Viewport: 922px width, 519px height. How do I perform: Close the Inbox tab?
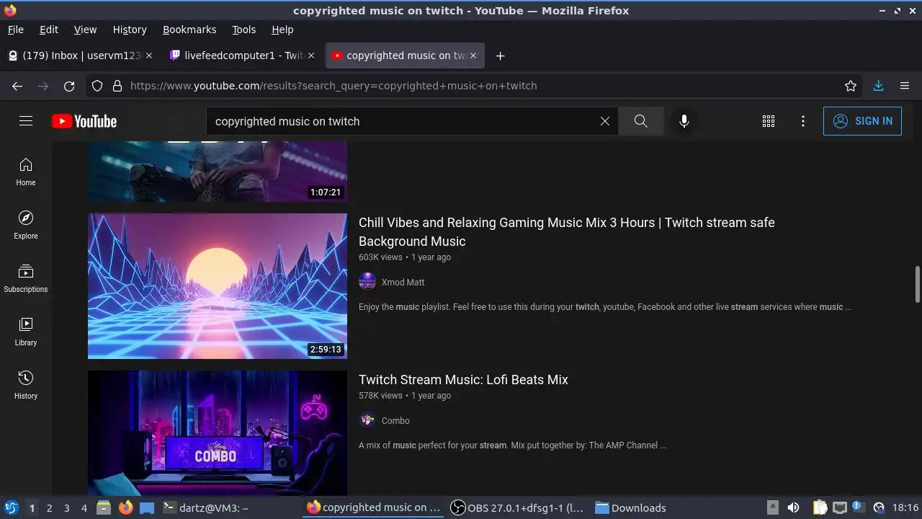click(149, 56)
